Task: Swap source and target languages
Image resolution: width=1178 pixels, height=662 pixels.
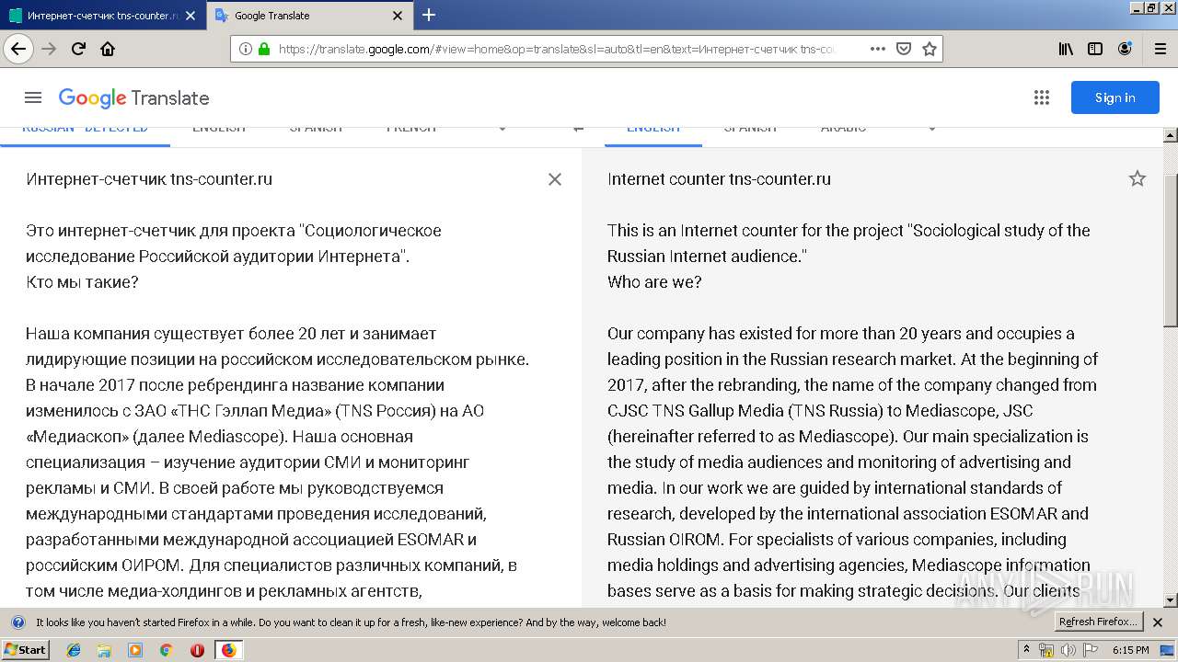Action: 578,129
